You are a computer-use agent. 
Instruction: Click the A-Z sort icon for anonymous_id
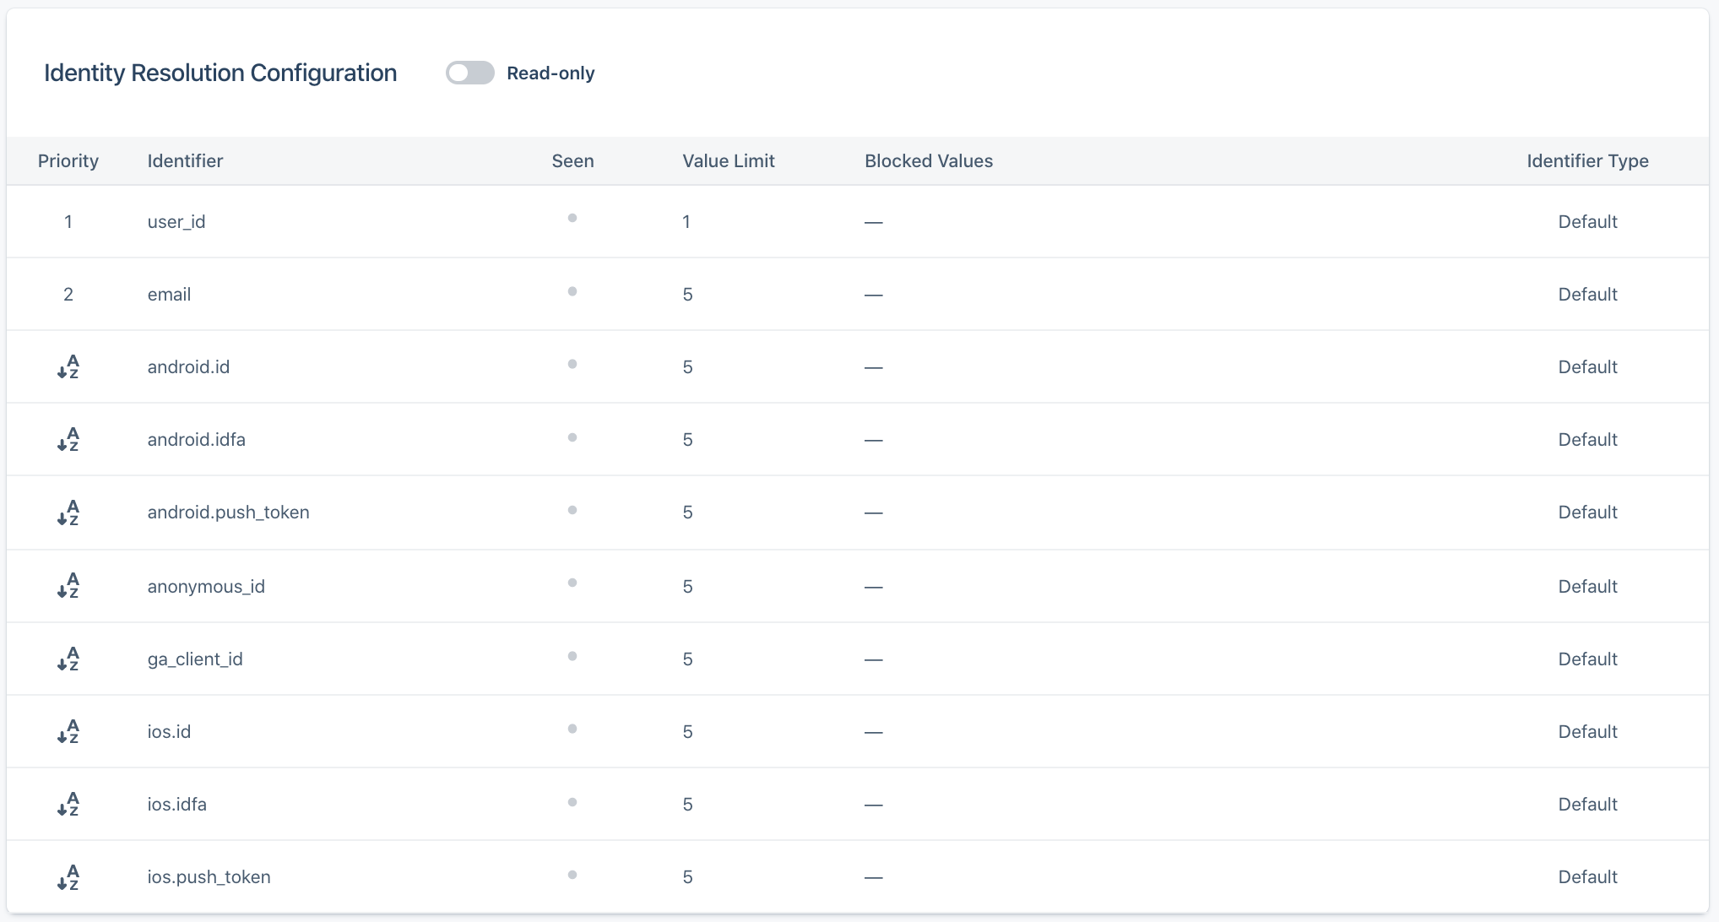click(x=68, y=586)
